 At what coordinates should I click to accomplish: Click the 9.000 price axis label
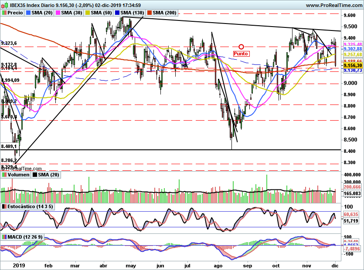point(350,83)
